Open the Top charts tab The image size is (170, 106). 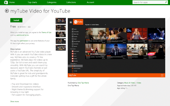coord(32,2)
